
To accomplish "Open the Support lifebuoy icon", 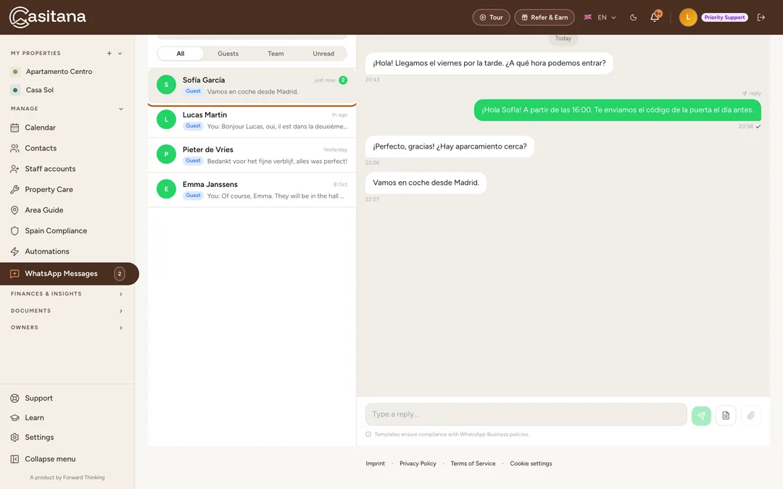I will point(14,398).
